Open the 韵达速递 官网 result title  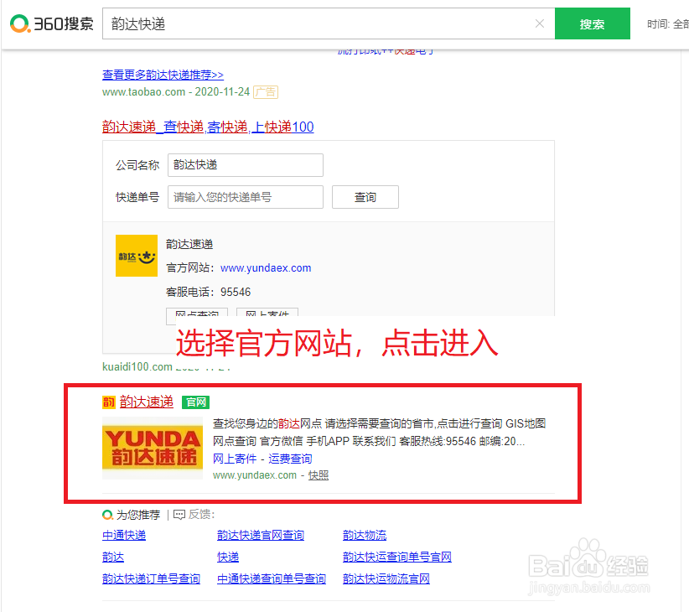click(x=147, y=402)
